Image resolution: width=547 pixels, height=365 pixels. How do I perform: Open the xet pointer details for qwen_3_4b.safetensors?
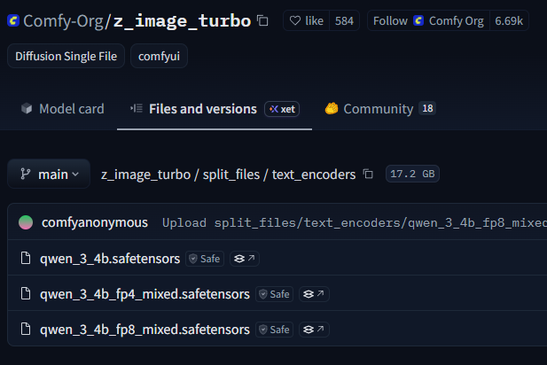click(x=244, y=259)
